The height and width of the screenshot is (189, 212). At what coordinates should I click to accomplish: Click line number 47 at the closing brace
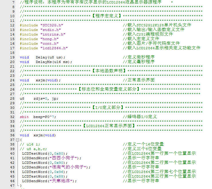tap(12, 186)
